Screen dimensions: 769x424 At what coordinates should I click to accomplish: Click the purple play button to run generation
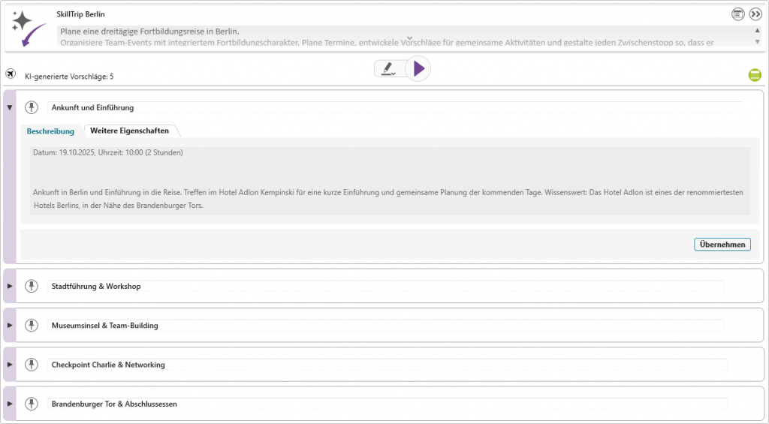pyautogui.click(x=418, y=69)
